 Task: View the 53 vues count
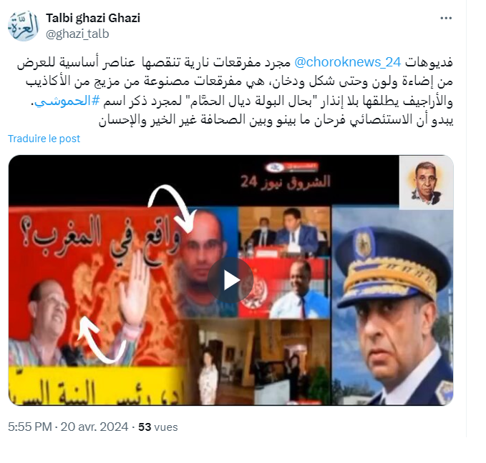(x=157, y=427)
